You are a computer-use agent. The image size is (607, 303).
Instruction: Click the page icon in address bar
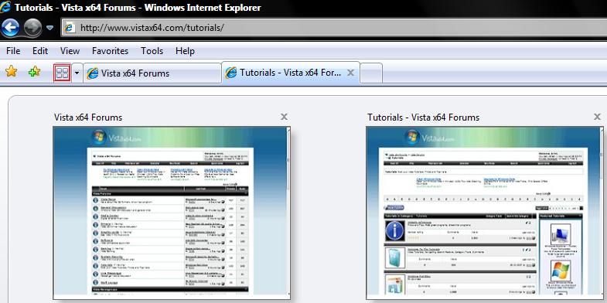pyautogui.click(x=70, y=28)
